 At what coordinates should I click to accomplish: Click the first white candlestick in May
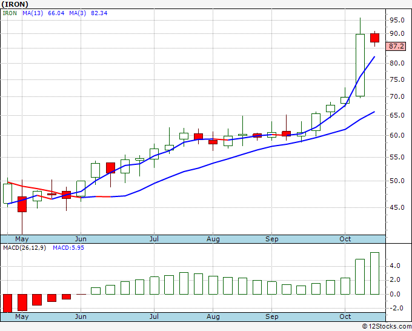pos(8,193)
